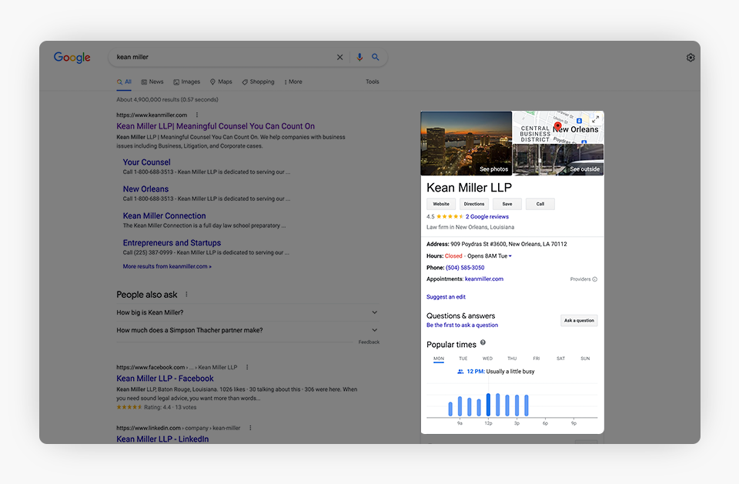The width and height of the screenshot is (739, 484).
Task: Open three-dot options next to People also ask
Action: point(186,295)
